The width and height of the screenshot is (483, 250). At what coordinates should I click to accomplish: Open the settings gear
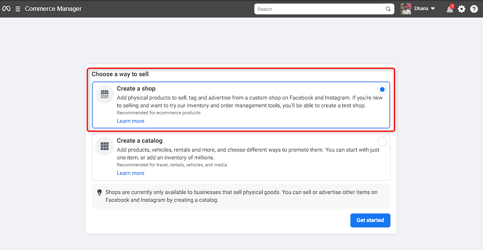[x=462, y=9]
